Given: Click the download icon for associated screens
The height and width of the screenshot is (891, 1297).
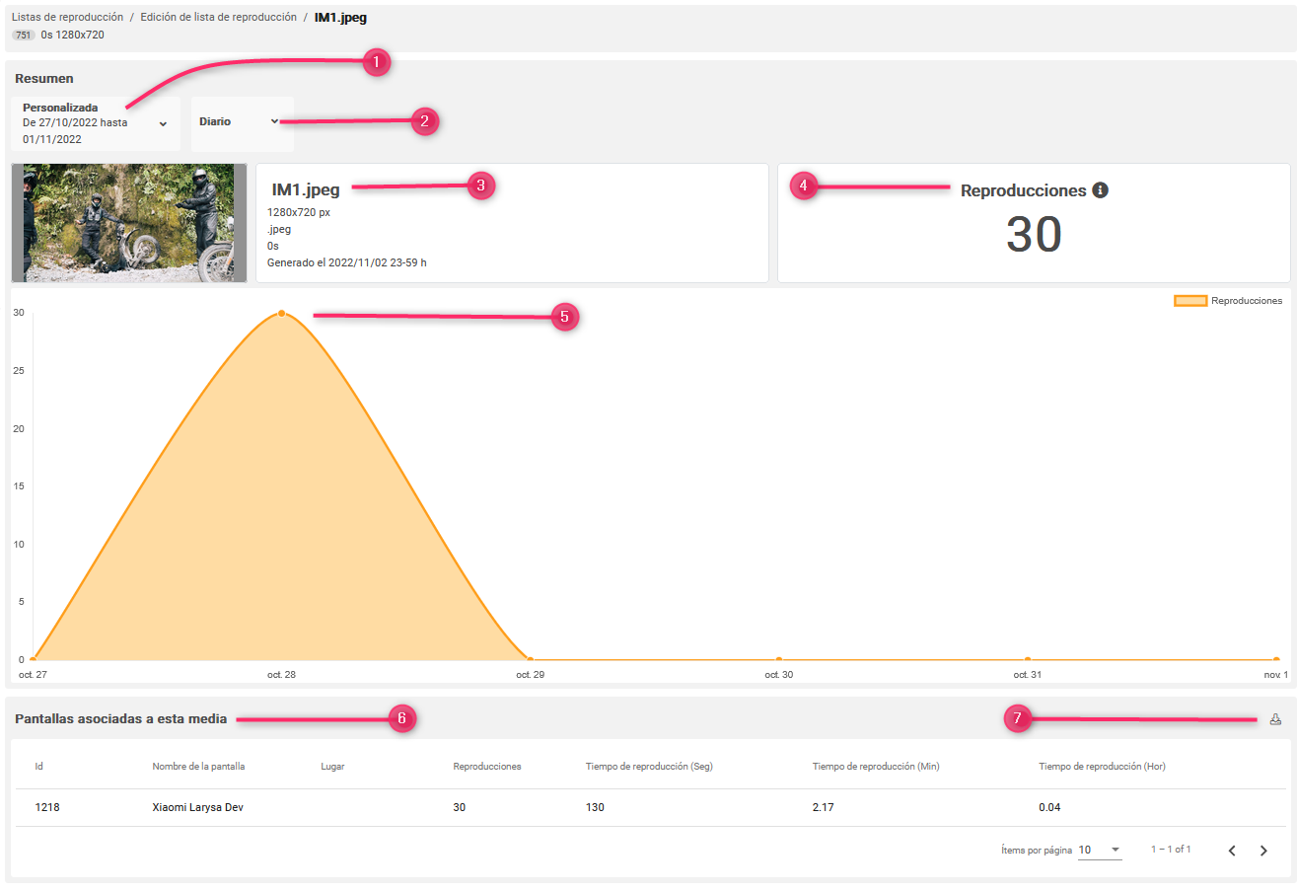Looking at the screenshot, I should tap(1275, 719).
